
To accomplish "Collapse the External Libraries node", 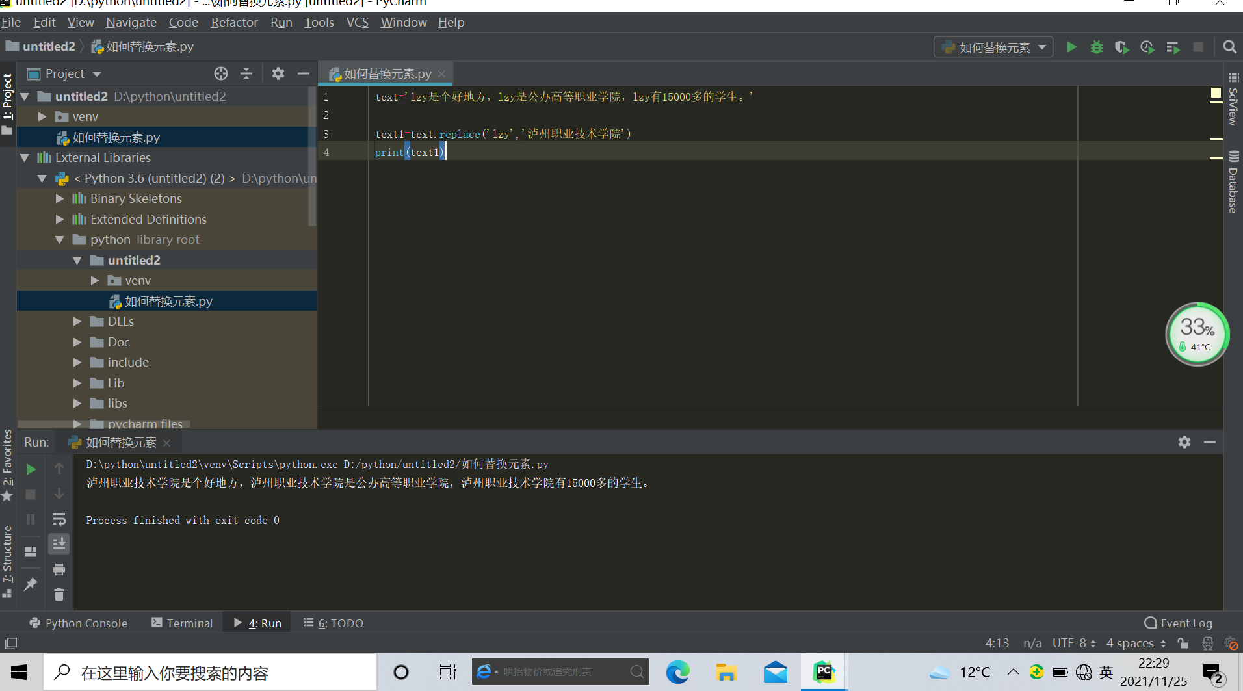I will [25, 157].
